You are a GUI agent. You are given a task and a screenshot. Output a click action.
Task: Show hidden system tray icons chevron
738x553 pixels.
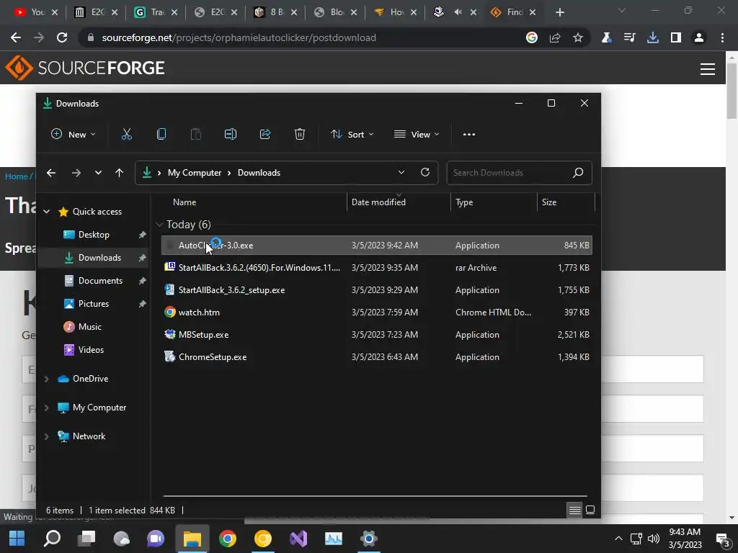tap(618, 539)
